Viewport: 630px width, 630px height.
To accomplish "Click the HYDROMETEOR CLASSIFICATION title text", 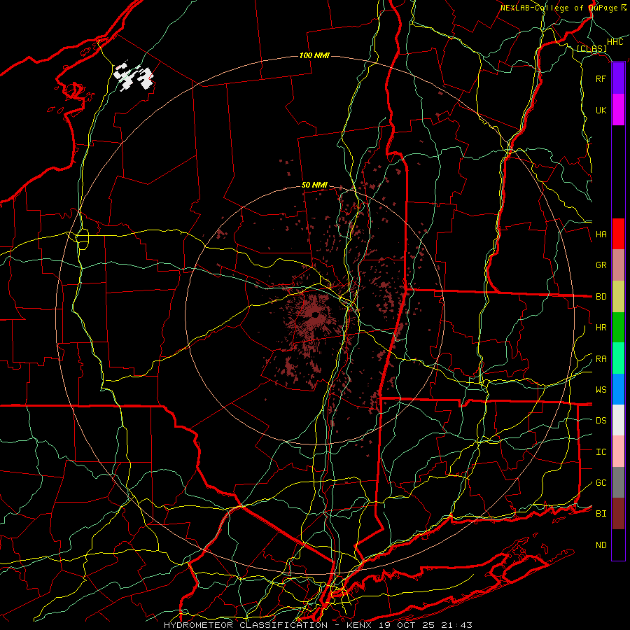I will tap(246, 625).
